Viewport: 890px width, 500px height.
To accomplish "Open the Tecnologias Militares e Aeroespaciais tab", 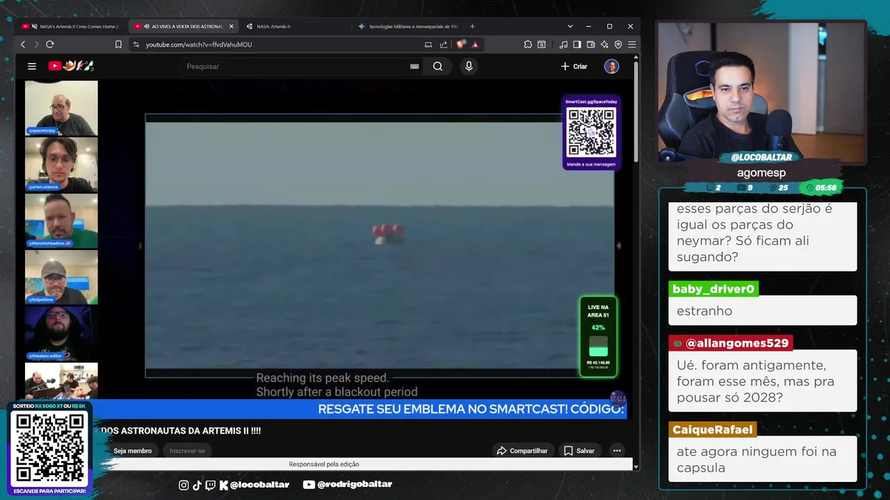I will point(407,26).
